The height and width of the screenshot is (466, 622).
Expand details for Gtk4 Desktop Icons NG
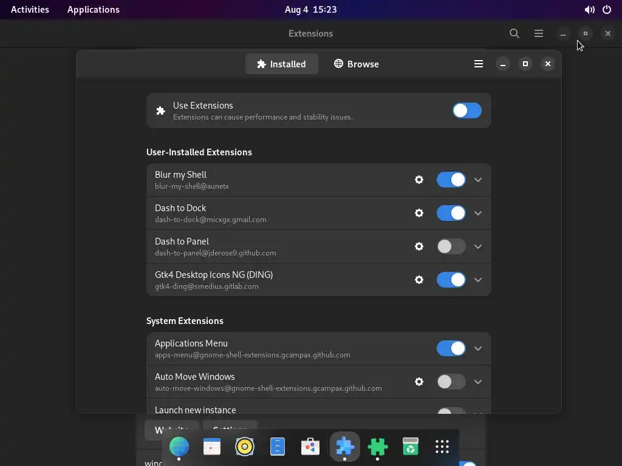(478, 280)
